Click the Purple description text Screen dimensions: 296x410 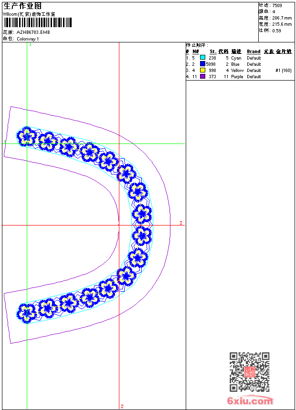click(237, 77)
